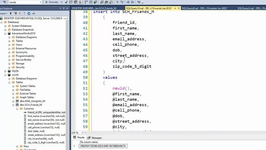266x150 pixels.
Task: Click the Increase Indent toolbar icon
Action: pos(133,2)
